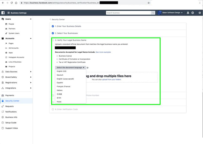Expand the Data Sources section
The width and height of the screenshot is (203, 144).
pos(16,72)
